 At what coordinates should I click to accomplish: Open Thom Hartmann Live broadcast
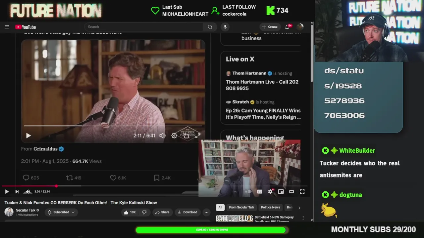(262, 85)
